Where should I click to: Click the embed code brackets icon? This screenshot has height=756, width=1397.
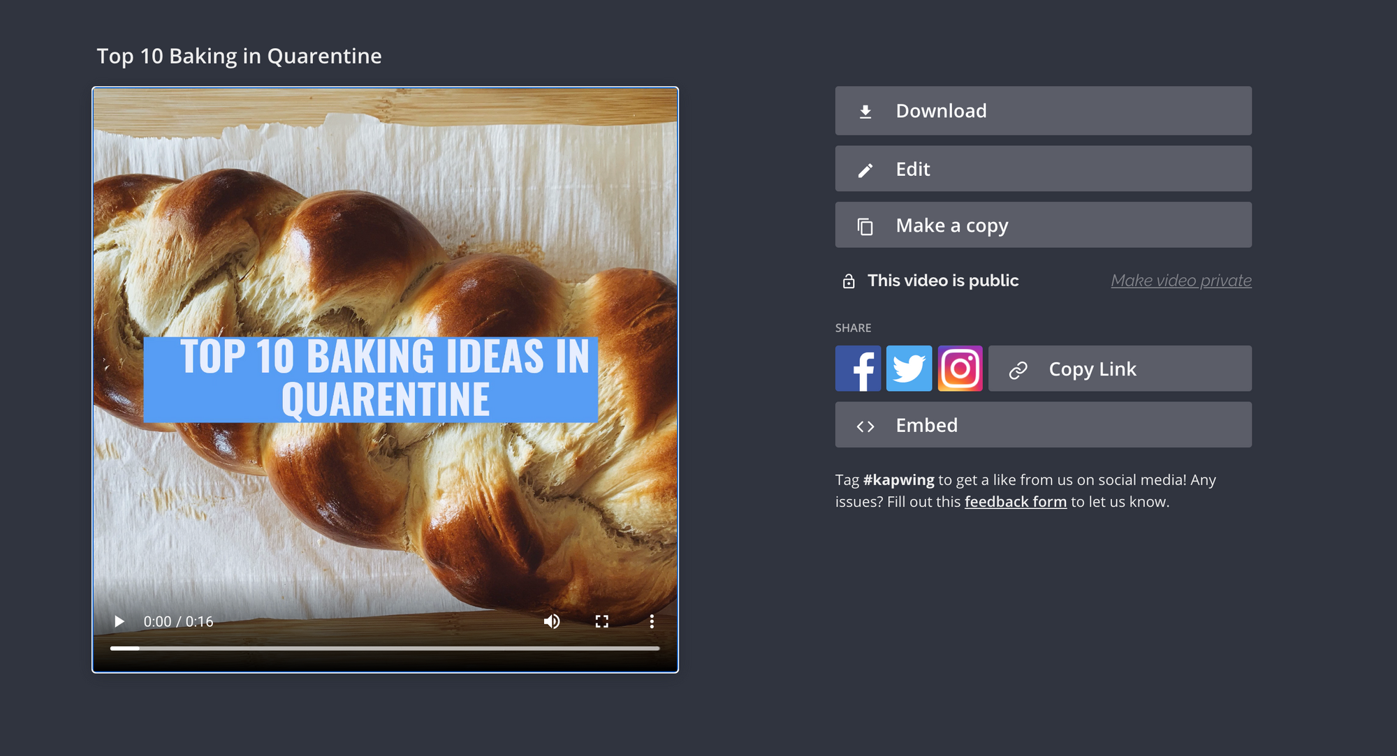click(x=865, y=426)
